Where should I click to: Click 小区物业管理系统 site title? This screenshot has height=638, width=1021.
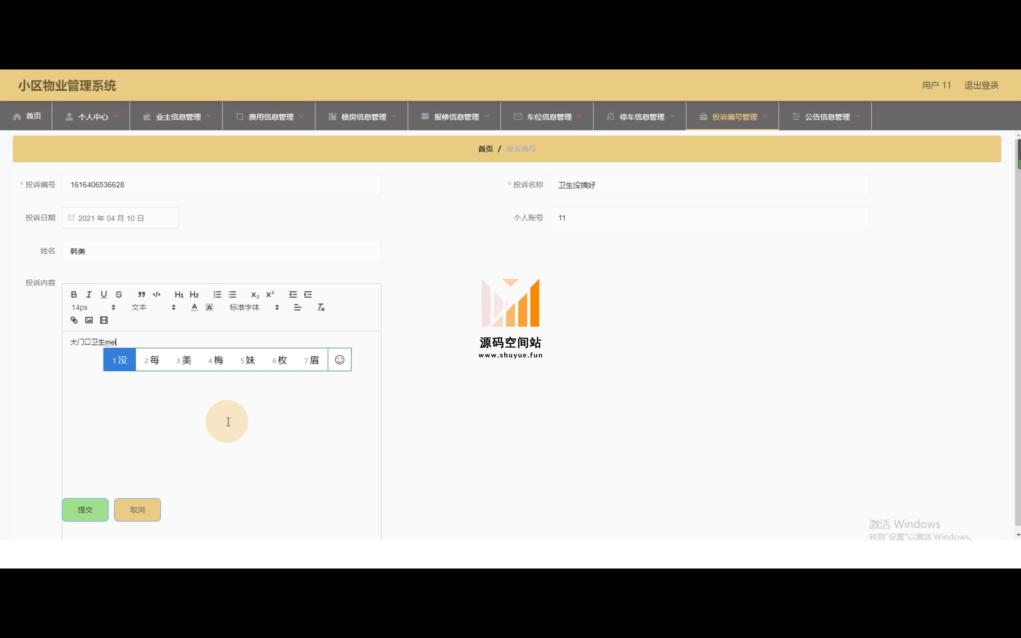(67, 86)
